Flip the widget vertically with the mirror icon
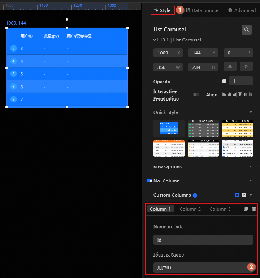The image size is (260, 278). (x=246, y=66)
